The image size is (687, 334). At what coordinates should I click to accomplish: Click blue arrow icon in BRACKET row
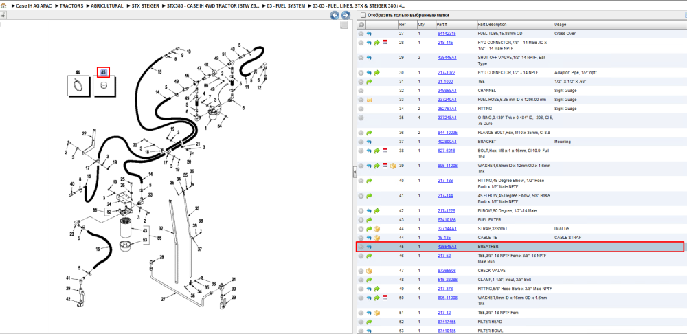tap(369, 142)
